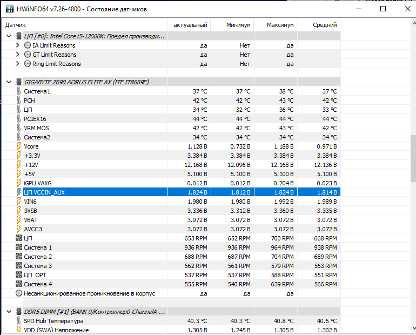Collapse the GIGABYTE Z690 AORUS ELITE AX group
Screen dimensions: 416x335
pyautogui.click(x=9, y=82)
